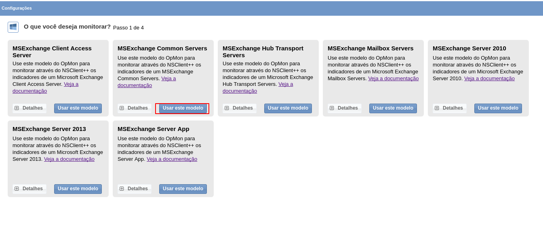The image size is (543, 237).
Task: Choose 'Usar este modelo' for Hub Transport Servers
Action: tap(288, 108)
